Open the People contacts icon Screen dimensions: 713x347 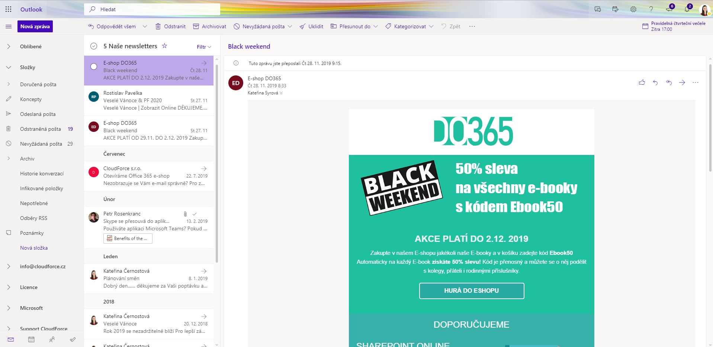(52, 339)
